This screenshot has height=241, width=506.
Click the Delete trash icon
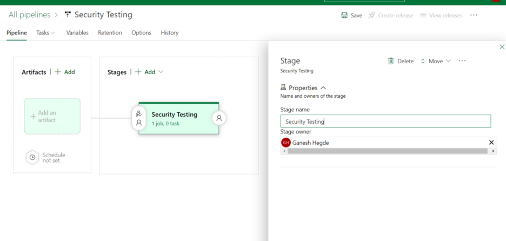pyautogui.click(x=391, y=61)
